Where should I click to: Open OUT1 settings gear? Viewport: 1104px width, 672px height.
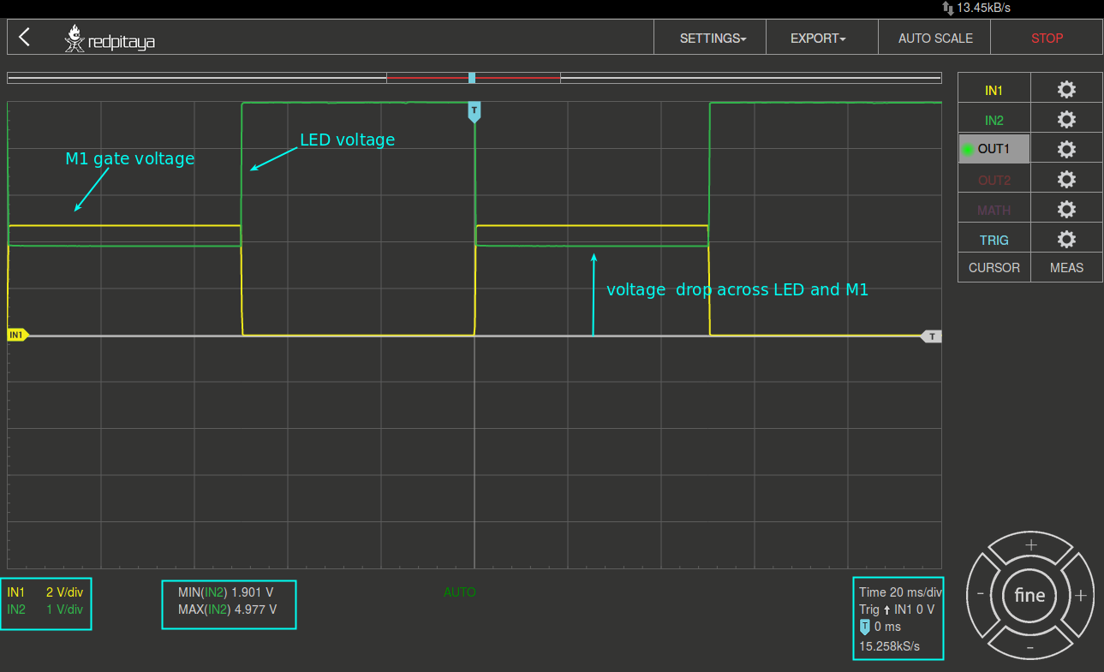click(x=1066, y=149)
